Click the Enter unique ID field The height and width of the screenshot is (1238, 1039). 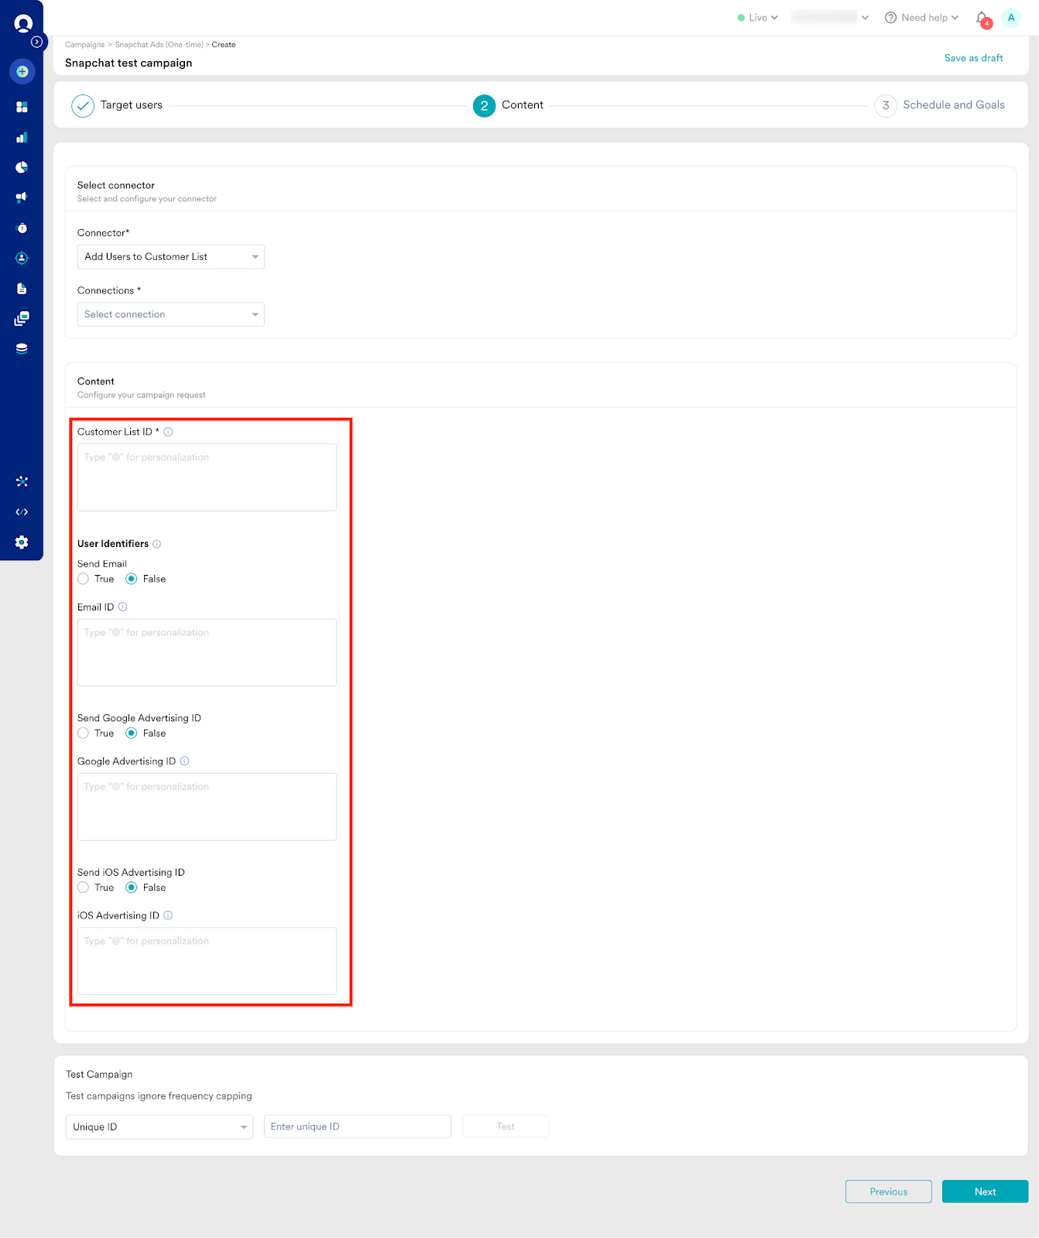pos(358,1127)
